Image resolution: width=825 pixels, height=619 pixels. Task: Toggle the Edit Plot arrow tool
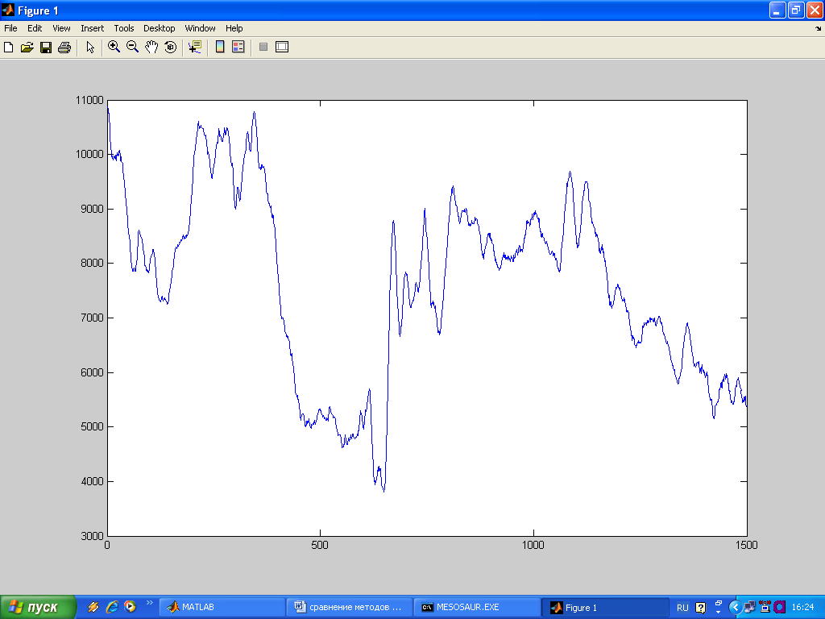pos(90,48)
